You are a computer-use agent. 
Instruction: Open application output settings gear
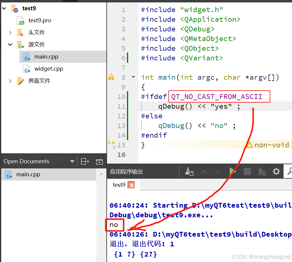pos(276,171)
